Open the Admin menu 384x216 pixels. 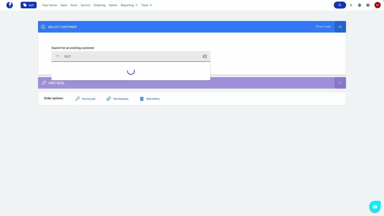[113, 5]
